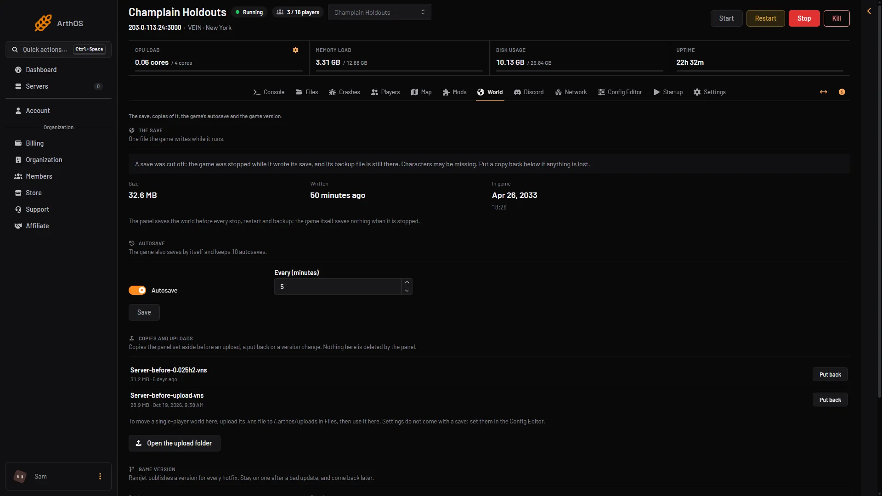
Task: Open the Crashes tab
Action: (x=344, y=92)
